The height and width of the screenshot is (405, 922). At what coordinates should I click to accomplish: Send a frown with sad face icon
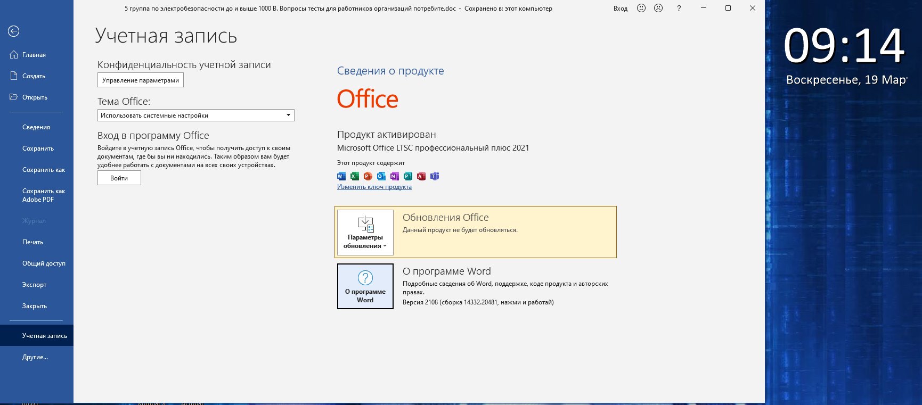point(658,8)
